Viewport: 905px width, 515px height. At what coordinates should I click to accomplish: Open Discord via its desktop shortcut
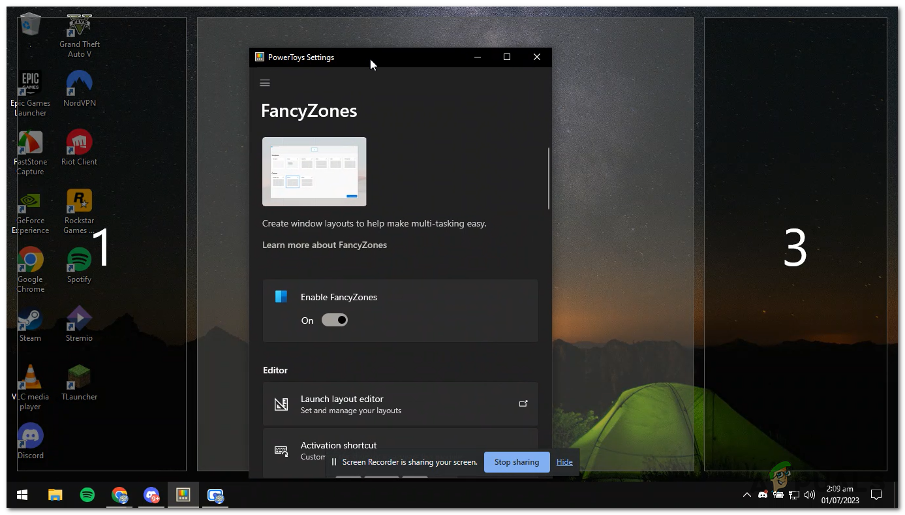pos(30,434)
